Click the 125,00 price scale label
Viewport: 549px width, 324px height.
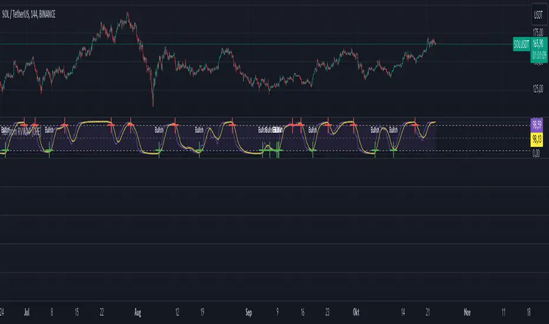pos(538,88)
